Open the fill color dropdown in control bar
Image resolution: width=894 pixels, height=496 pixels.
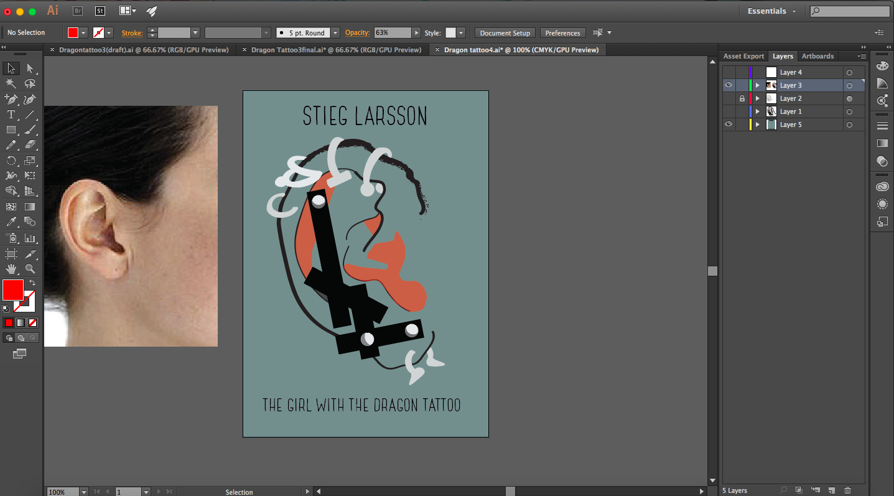[83, 33]
